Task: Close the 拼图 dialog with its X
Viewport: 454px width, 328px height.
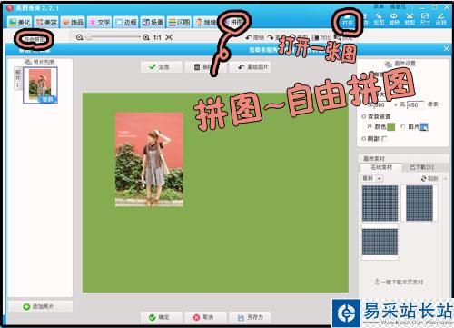Action: [x=446, y=48]
